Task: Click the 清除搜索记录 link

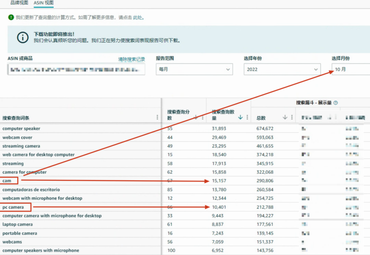Action: 132,59
